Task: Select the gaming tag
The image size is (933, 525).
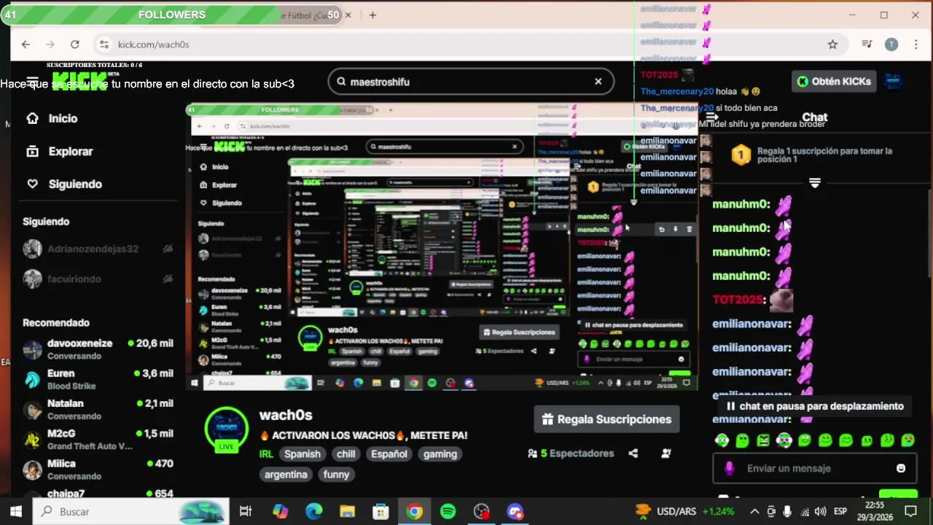Action: pyautogui.click(x=440, y=454)
